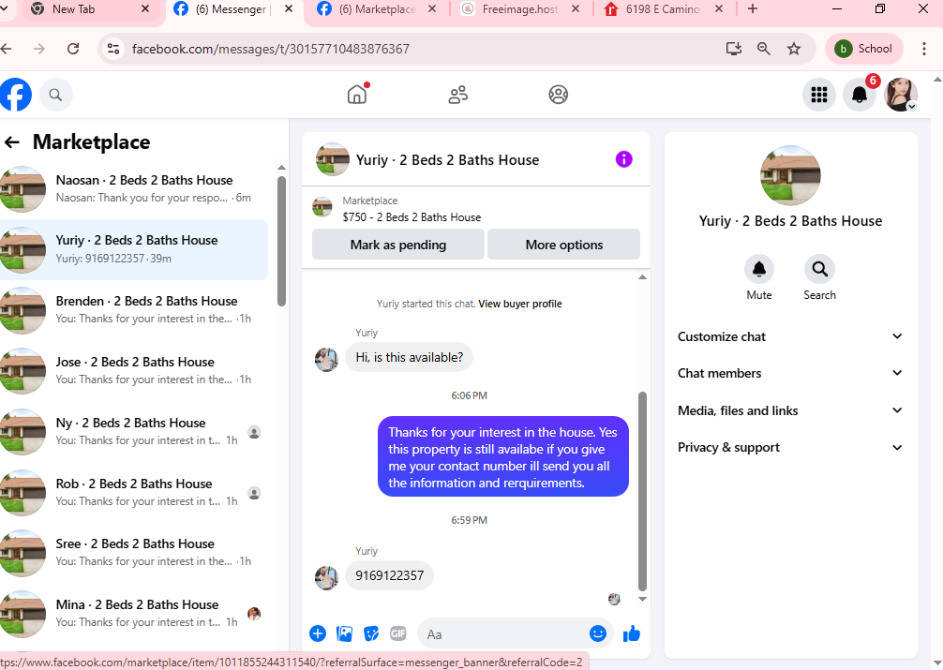Open Jose conversation in the list
This screenshot has width=943, height=670.
(x=133, y=371)
